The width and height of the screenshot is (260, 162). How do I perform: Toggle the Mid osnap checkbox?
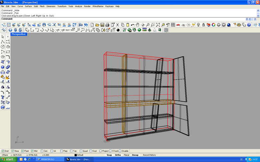(x=32, y=151)
